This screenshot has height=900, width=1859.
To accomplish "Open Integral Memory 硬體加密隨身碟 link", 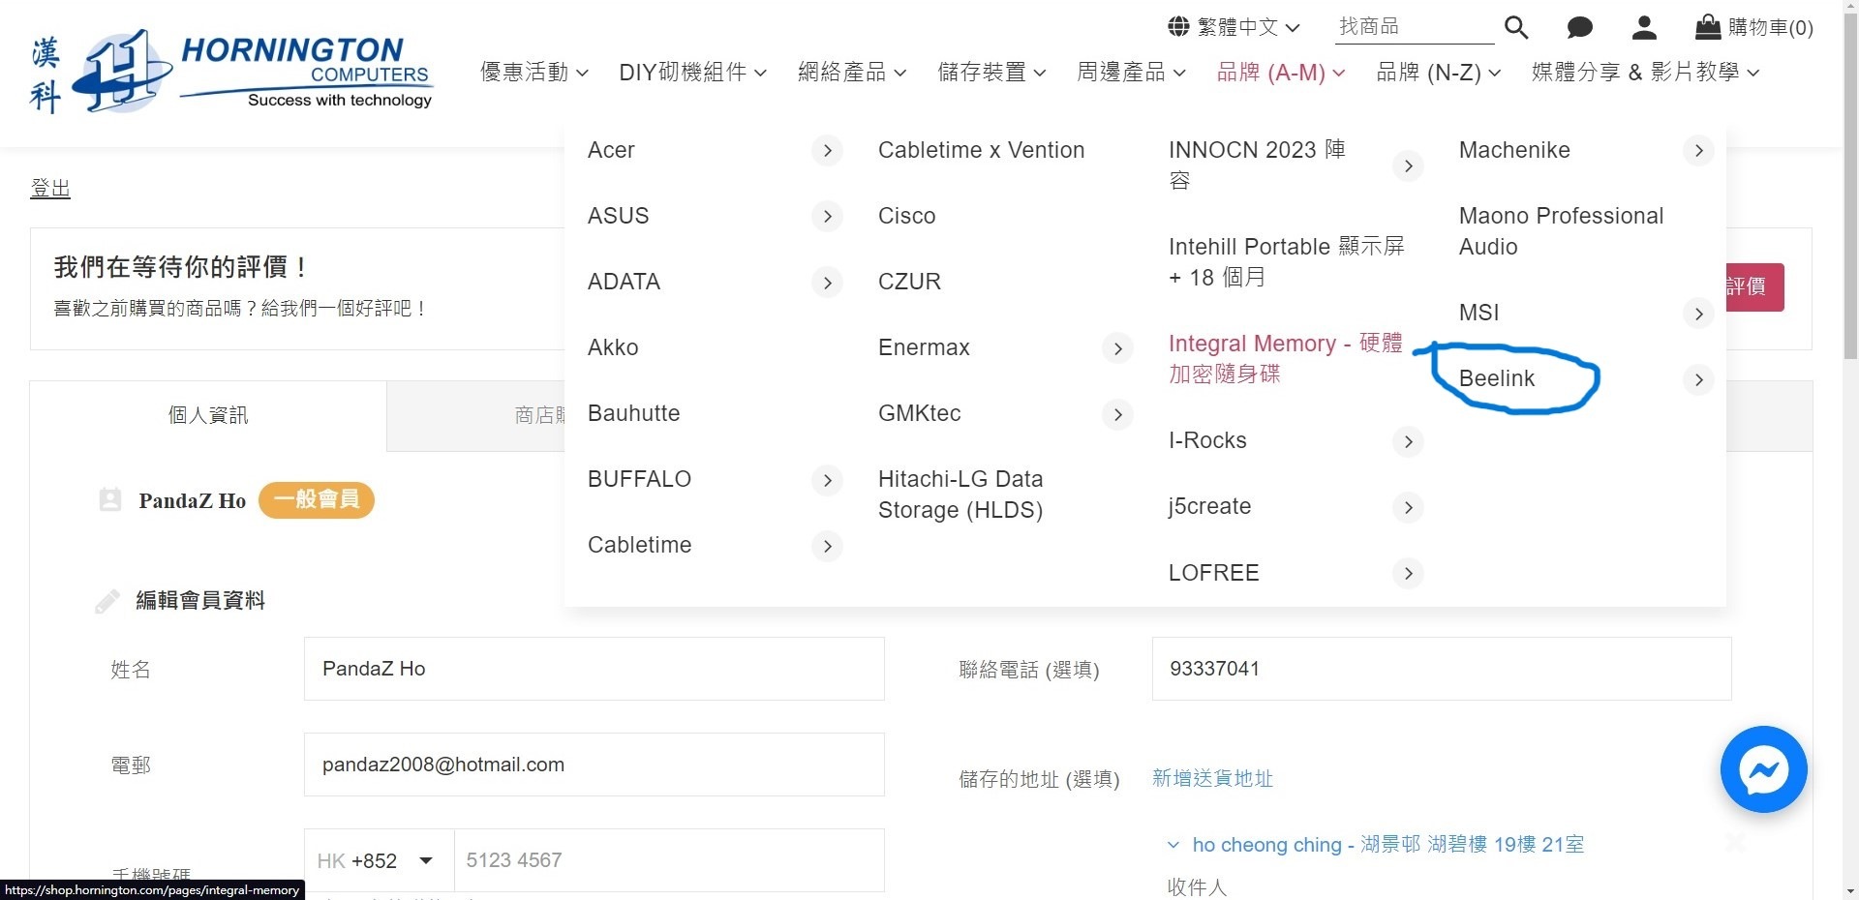I will tap(1285, 359).
